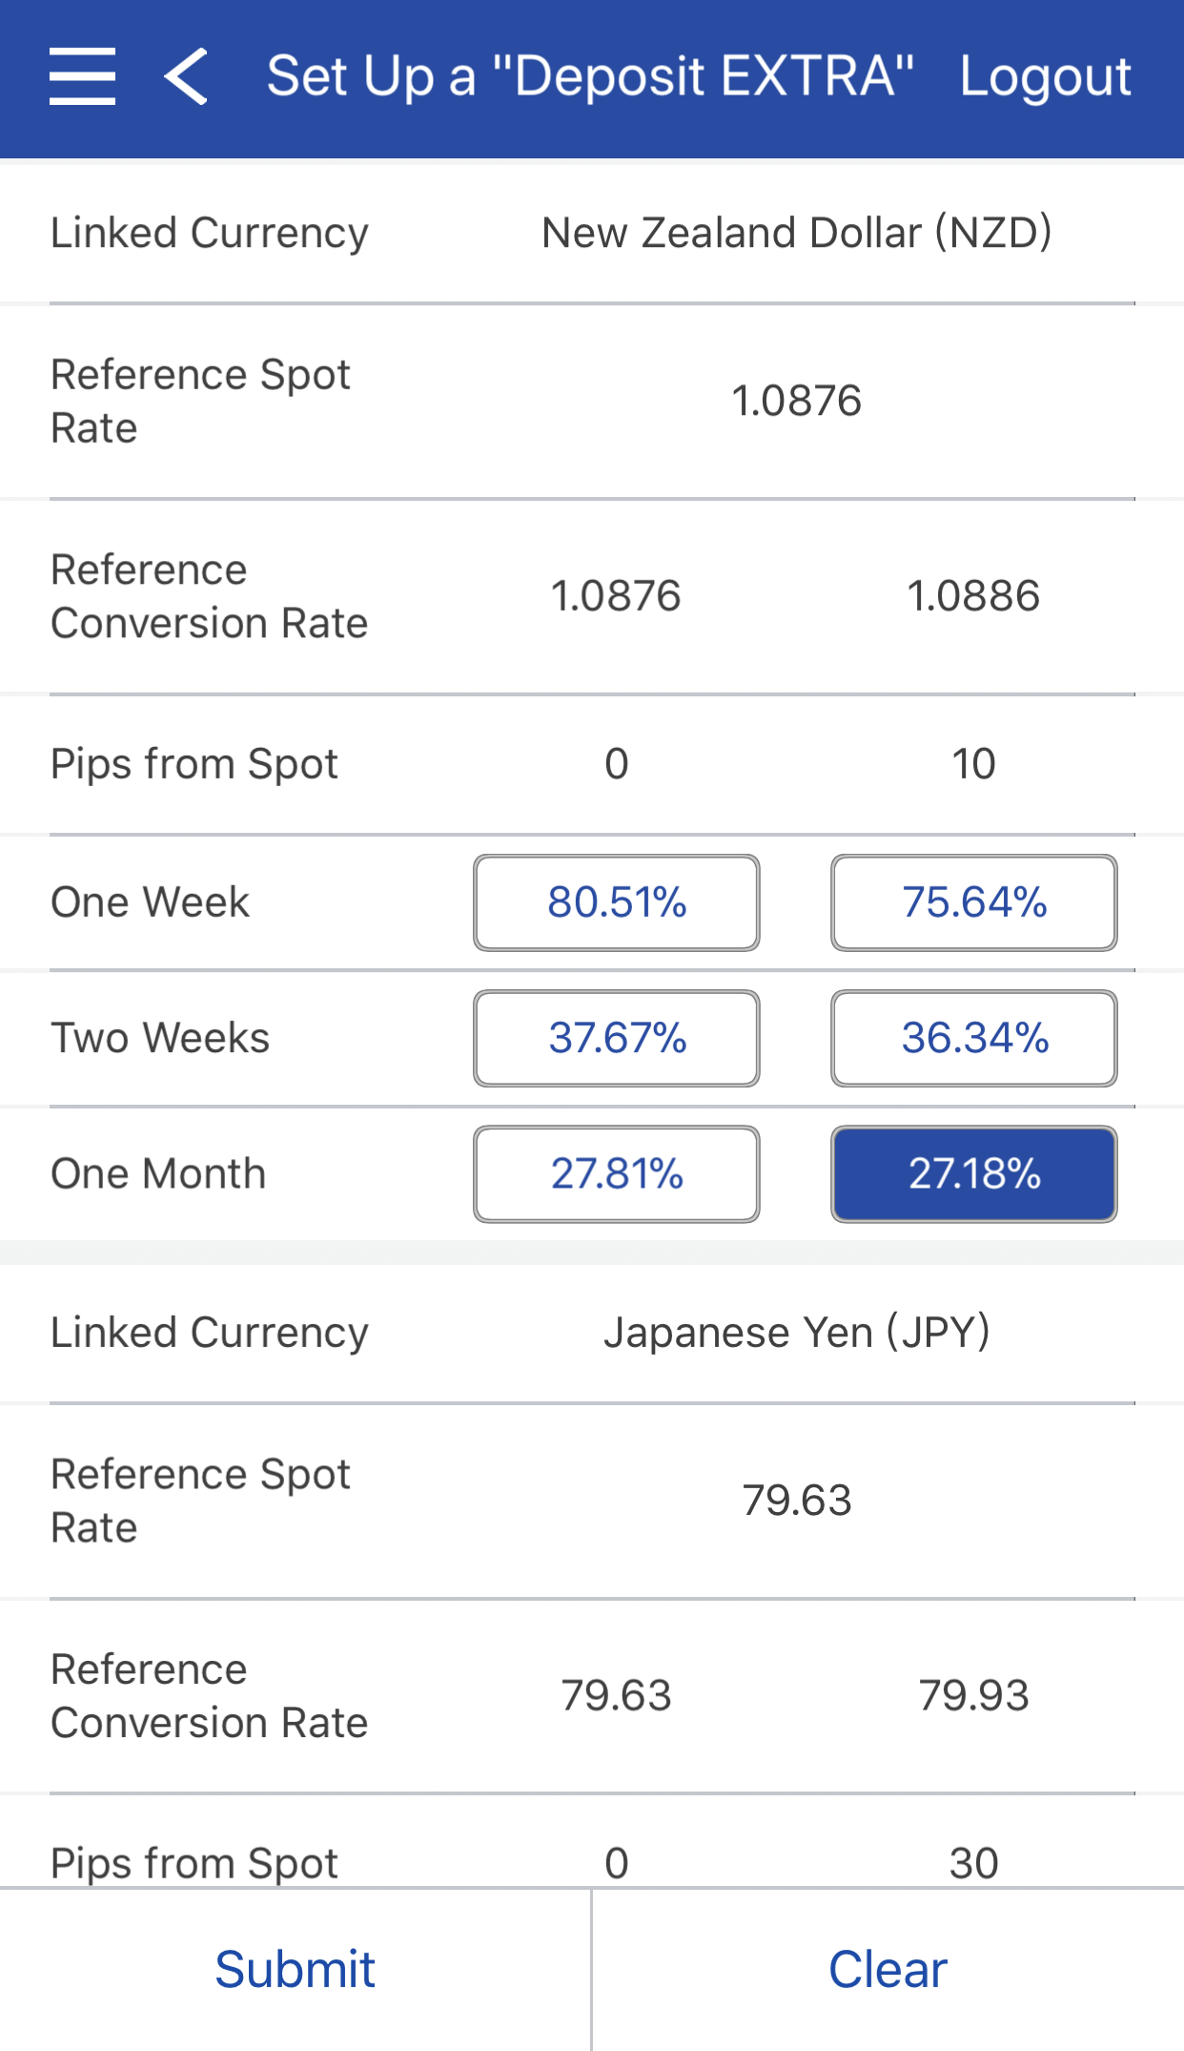
Task: Tap Japanese Yen (JPY) currency row
Action: 796,1332
